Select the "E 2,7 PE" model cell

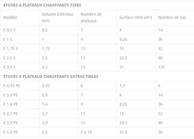tap(11, 114)
